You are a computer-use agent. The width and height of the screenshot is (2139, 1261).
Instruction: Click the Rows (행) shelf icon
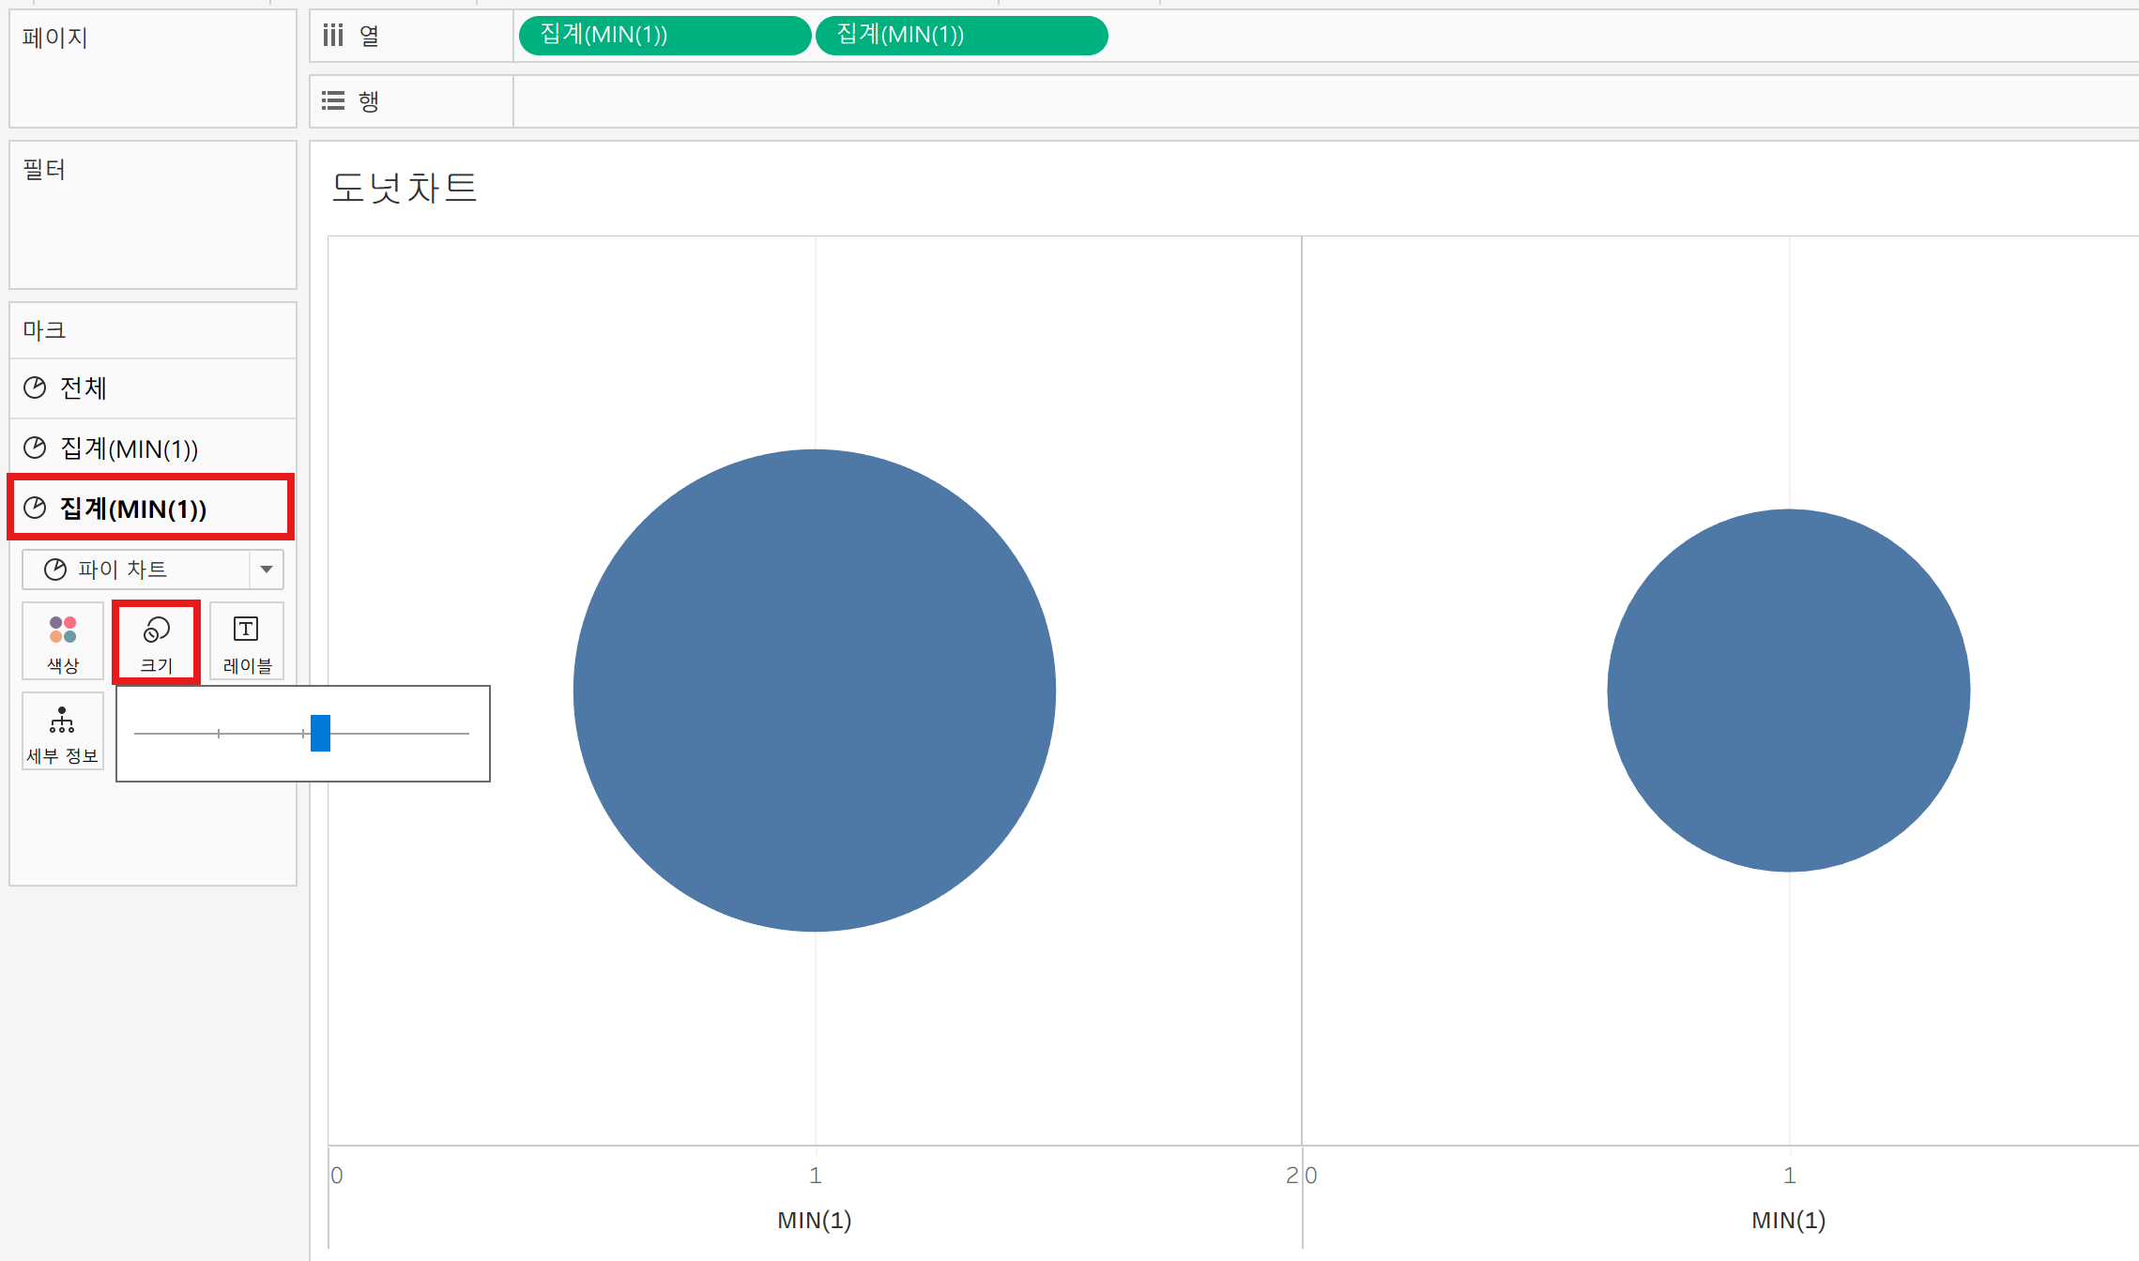[333, 100]
